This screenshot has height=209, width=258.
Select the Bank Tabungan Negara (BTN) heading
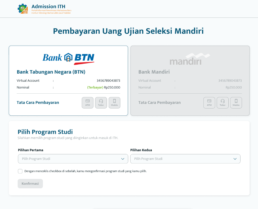51,72
